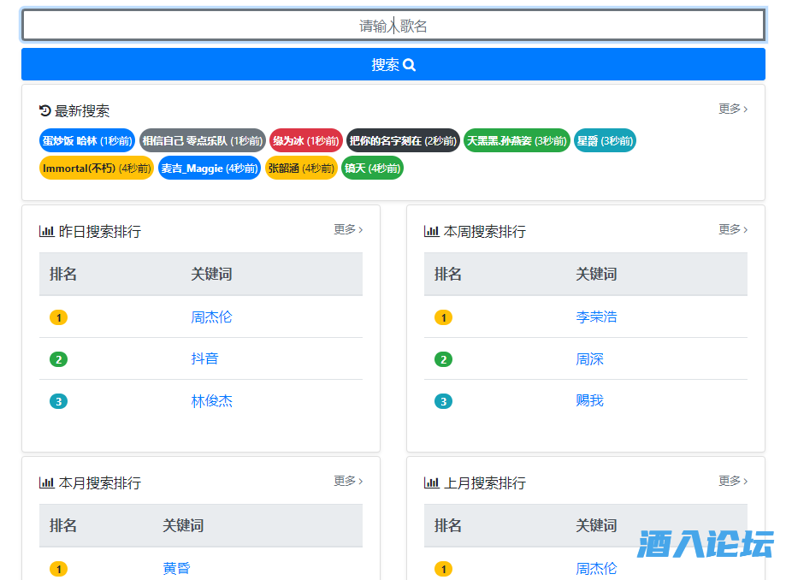Expand 更多 for 昨日搜索排行

click(347, 229)
